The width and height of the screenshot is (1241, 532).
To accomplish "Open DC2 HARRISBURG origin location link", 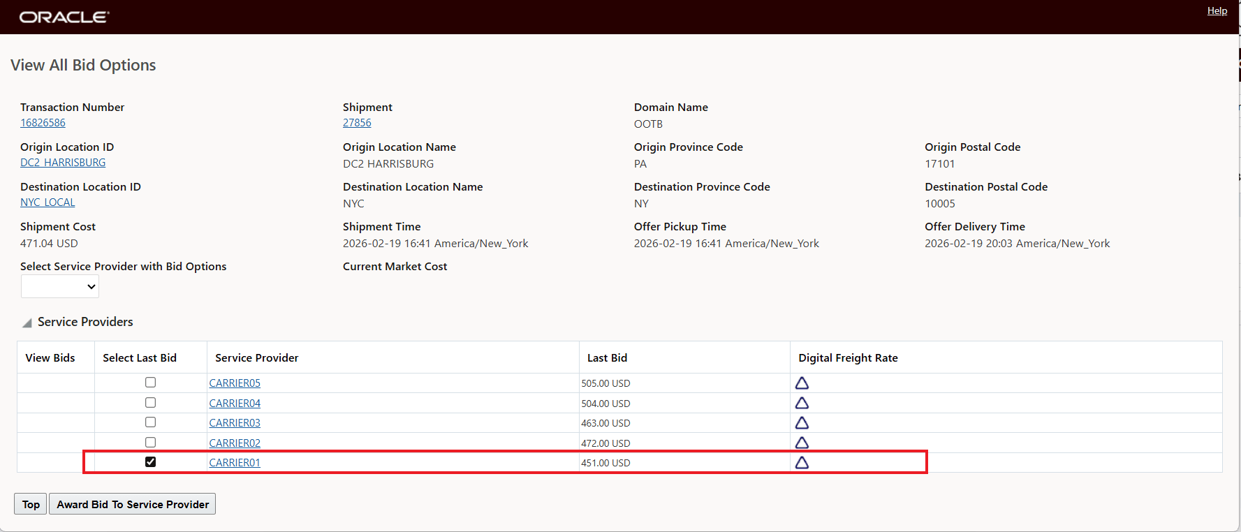I will pyautogui.click(x=63, y=163).
